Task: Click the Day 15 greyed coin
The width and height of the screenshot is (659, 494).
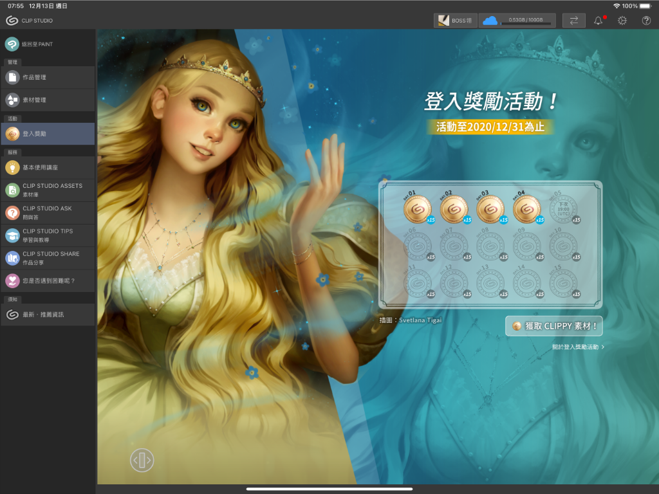Action: click(x=563, y=284)
